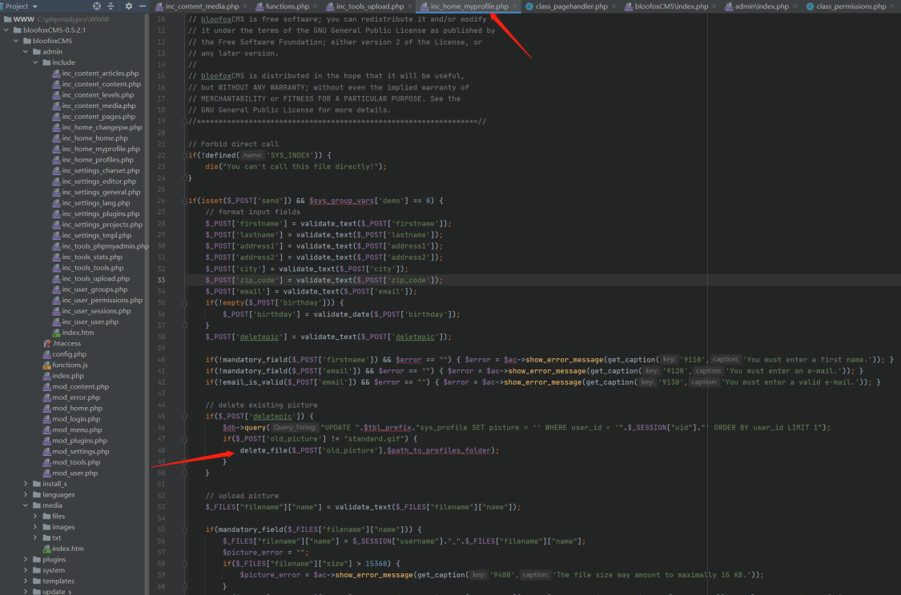Screen dimensions: 901x595
Task: Collapse the admin folder
Action: 26,52
